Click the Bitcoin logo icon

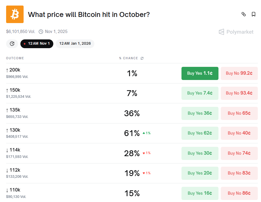point(15,14)
